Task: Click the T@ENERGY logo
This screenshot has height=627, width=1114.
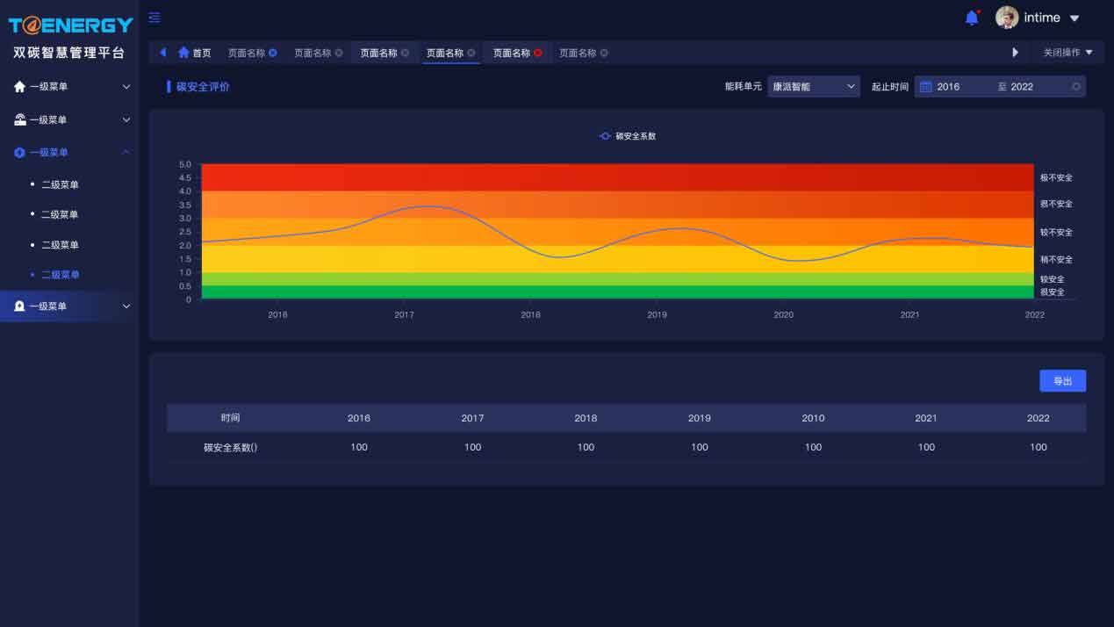Action: (70, 25)
